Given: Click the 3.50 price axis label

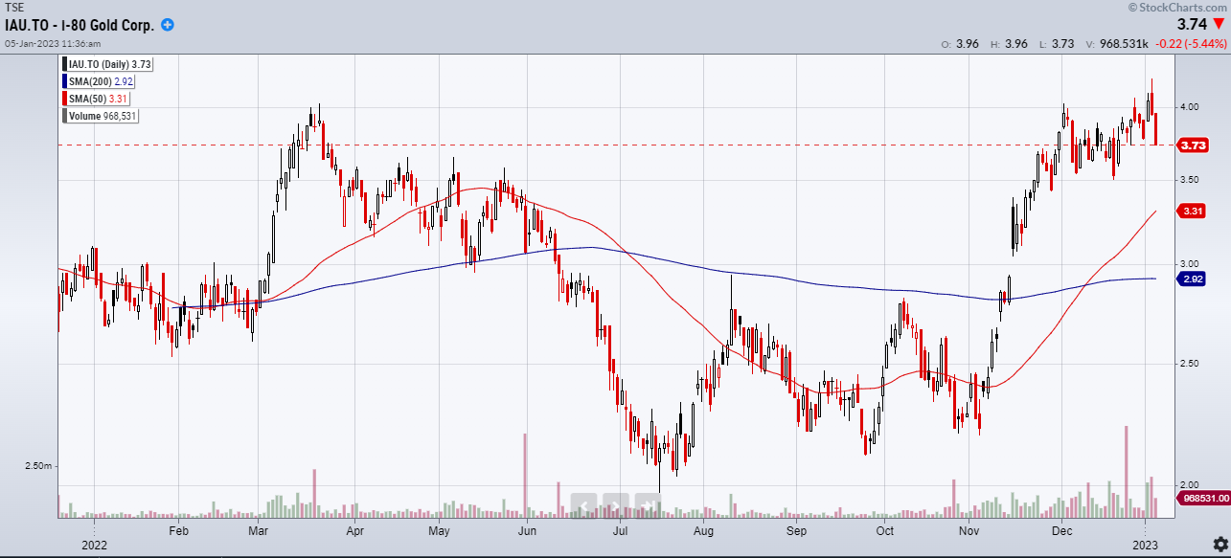Looking at the screenshot, I should click(x=1189, y=180).
